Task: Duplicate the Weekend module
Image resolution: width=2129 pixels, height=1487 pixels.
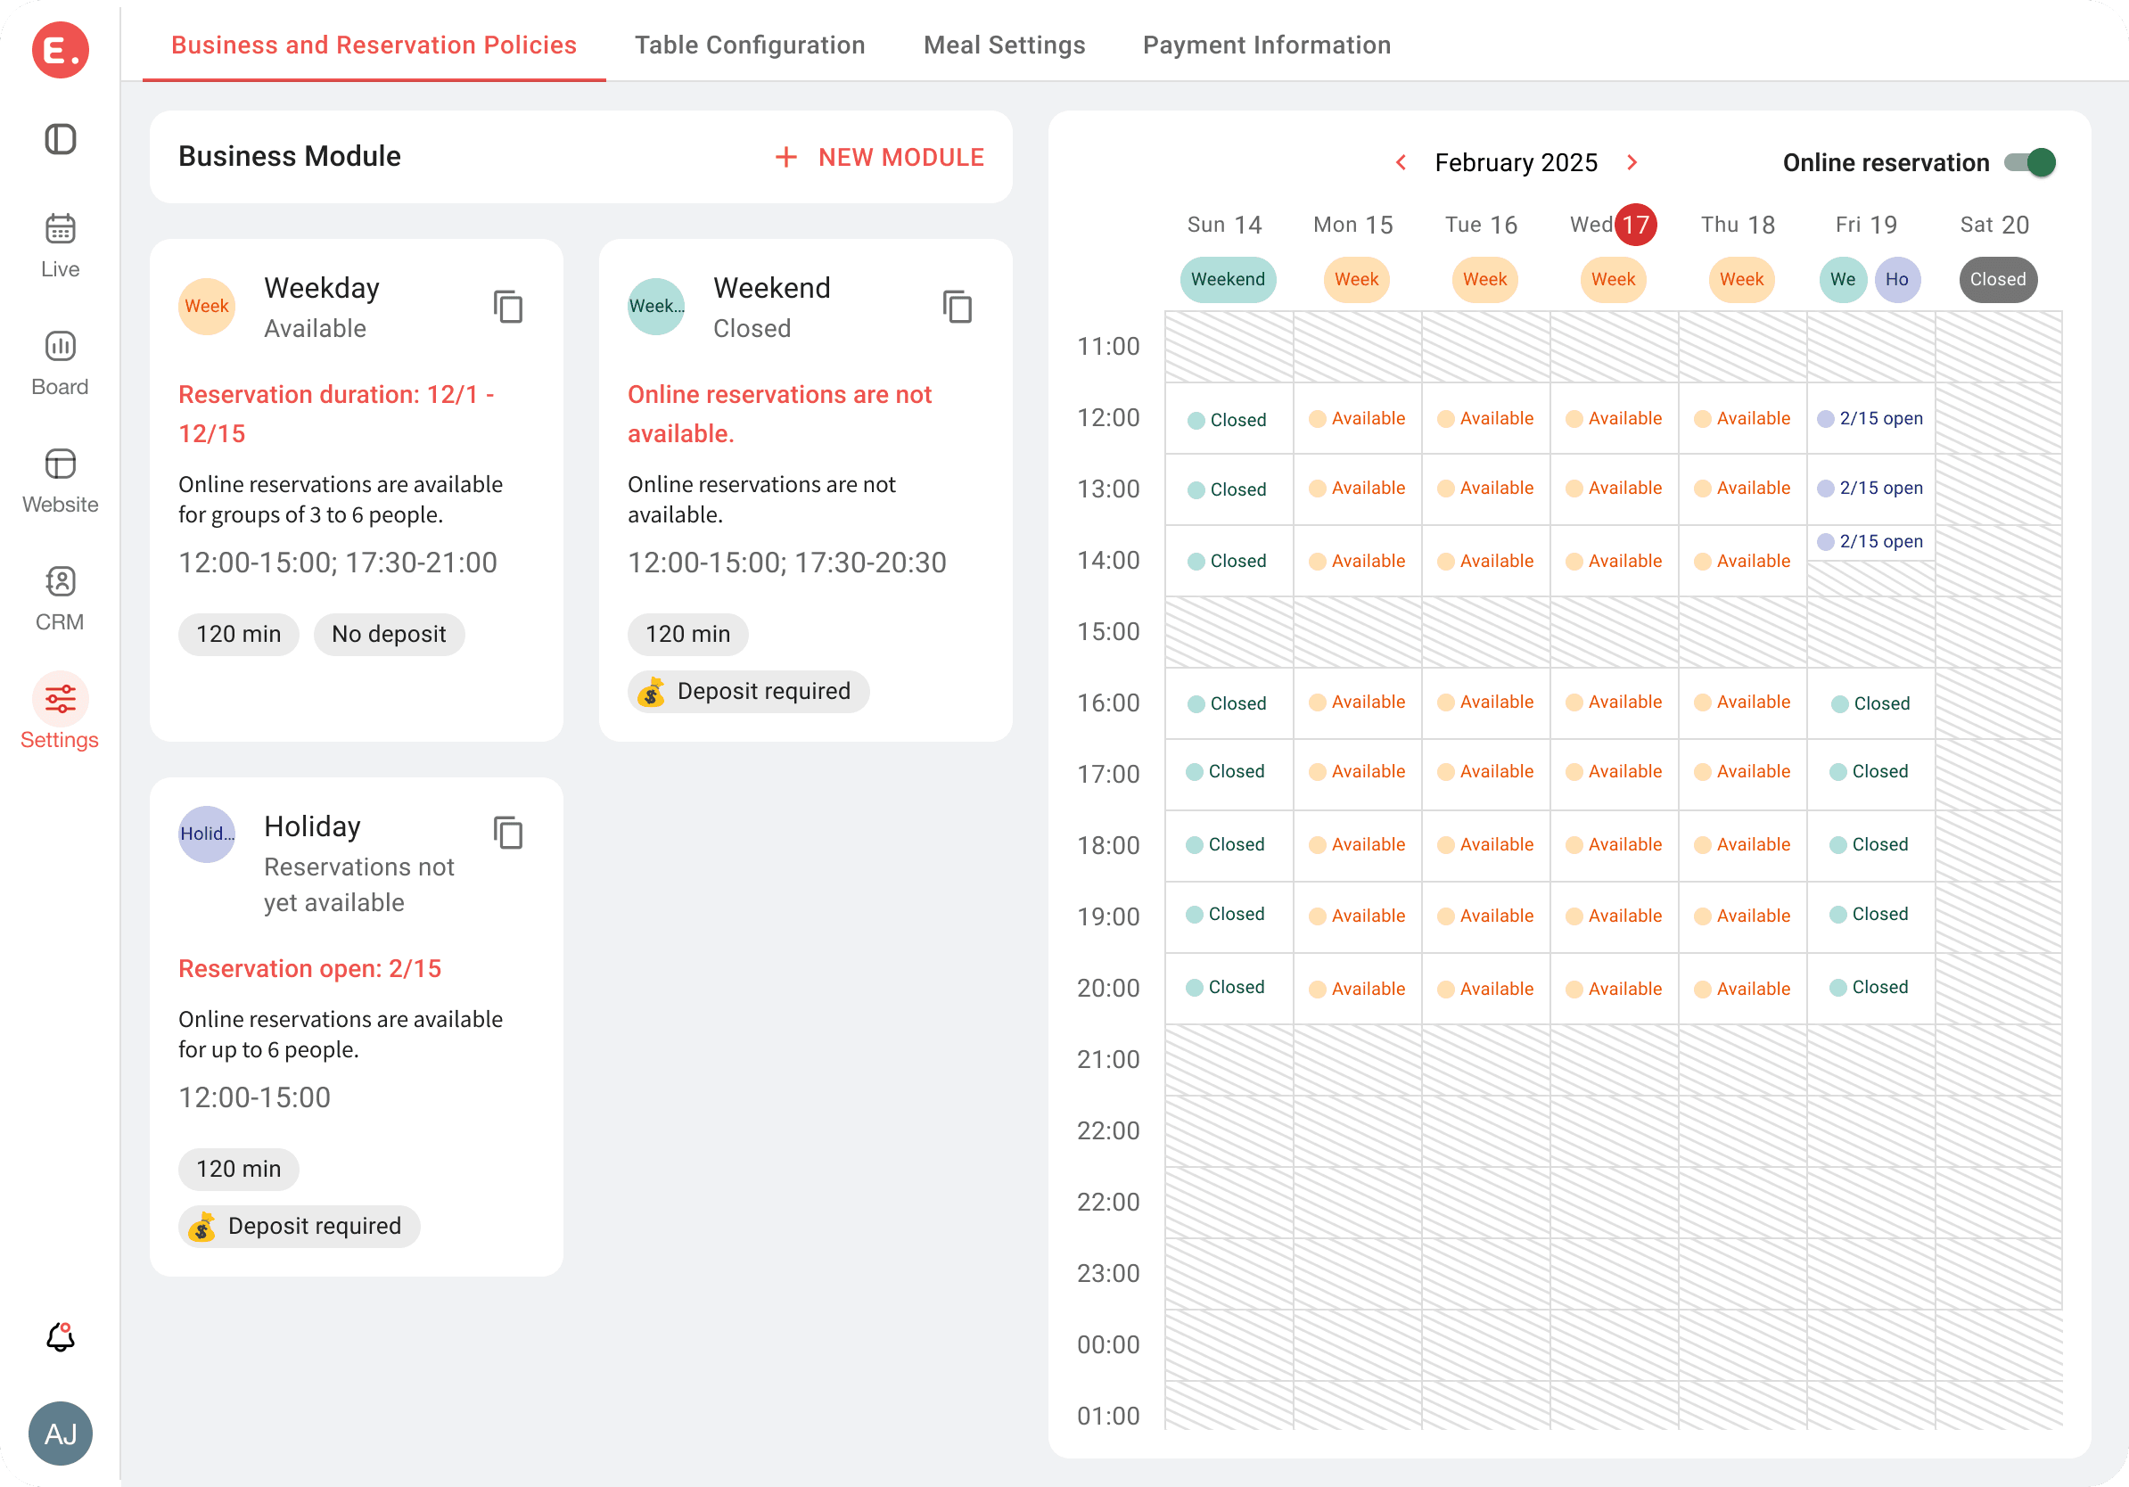Action: [957, 306]
